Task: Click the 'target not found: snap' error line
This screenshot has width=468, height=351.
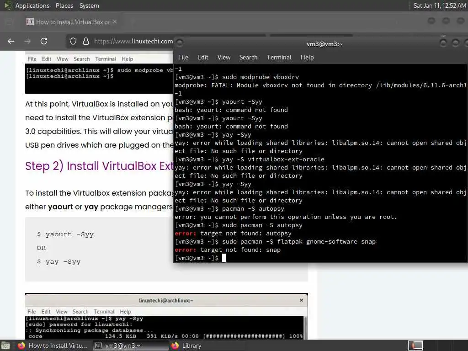Action: tap(228, 250)
